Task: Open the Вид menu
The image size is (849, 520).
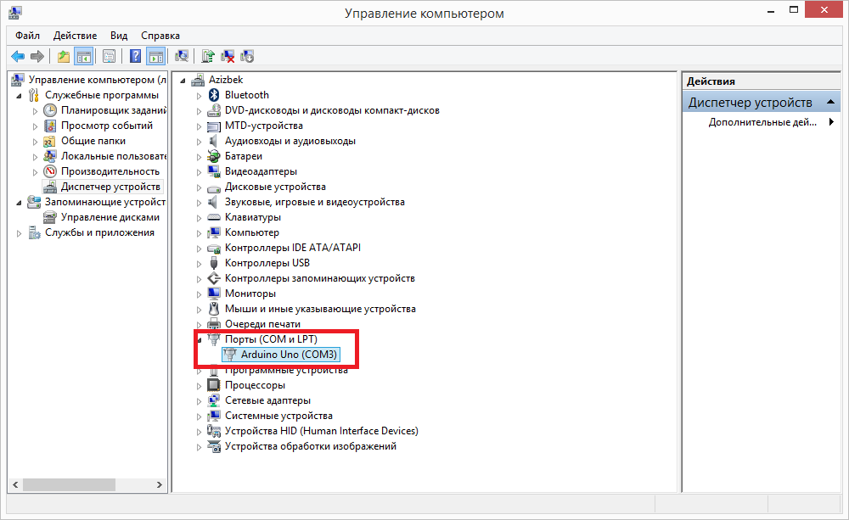Action: click(x=119, y=35)
